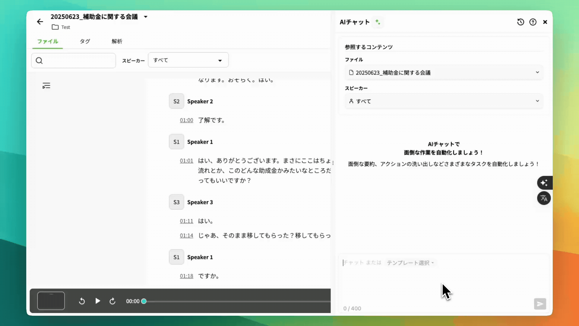This screenshot has width=579, height=326.
Task: Switch to the 解析 tab
Action: pyautogui.click(x=117, y=41)
